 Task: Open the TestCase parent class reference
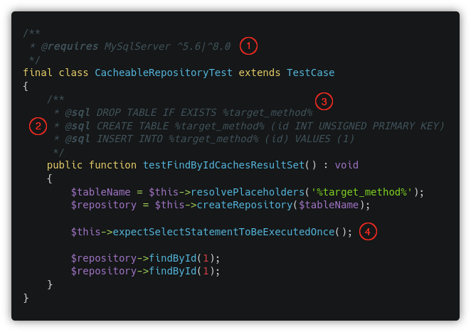click(310, 73)
